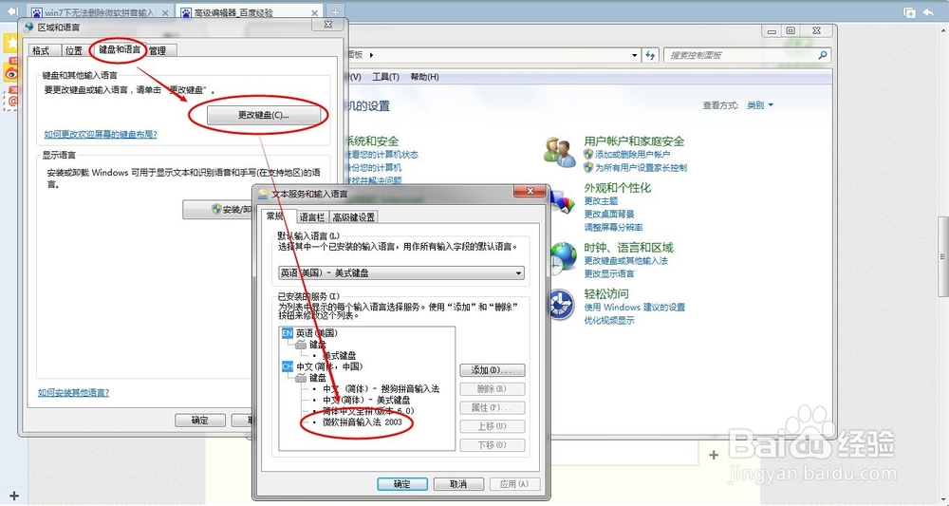The image size is (949, 506).
Task: Click the plus icon beside Baidu watermark area
Action: point(714,455)
